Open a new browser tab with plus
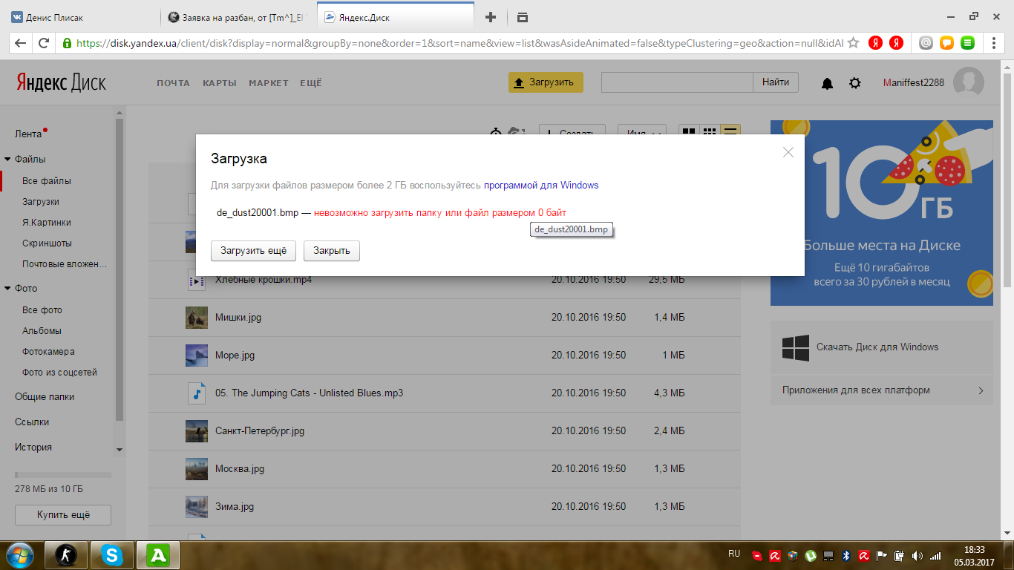 coord(490,17)
